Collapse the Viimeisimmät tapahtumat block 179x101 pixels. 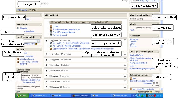(x=41, y=70)
